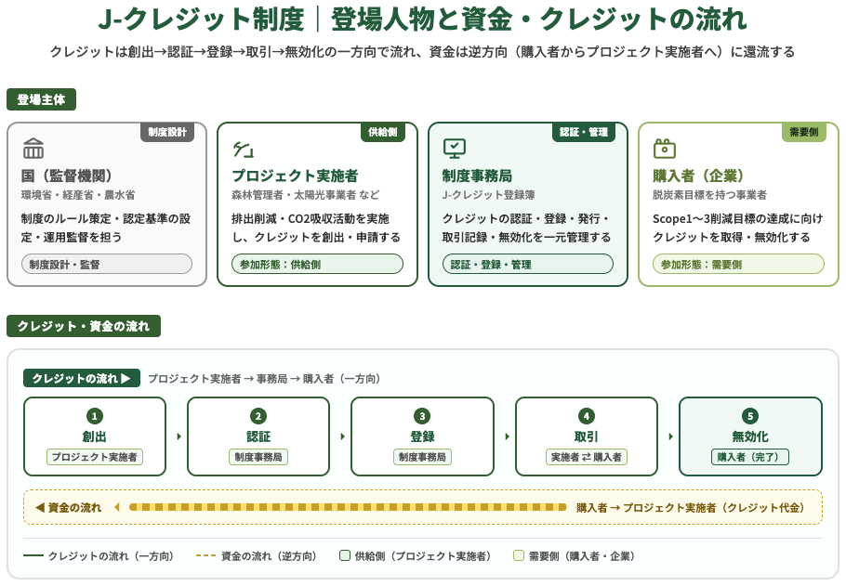The image size is (846, 586).
Task: Click arrow between 登録 and 取引 steps
Action: [508, 436]
